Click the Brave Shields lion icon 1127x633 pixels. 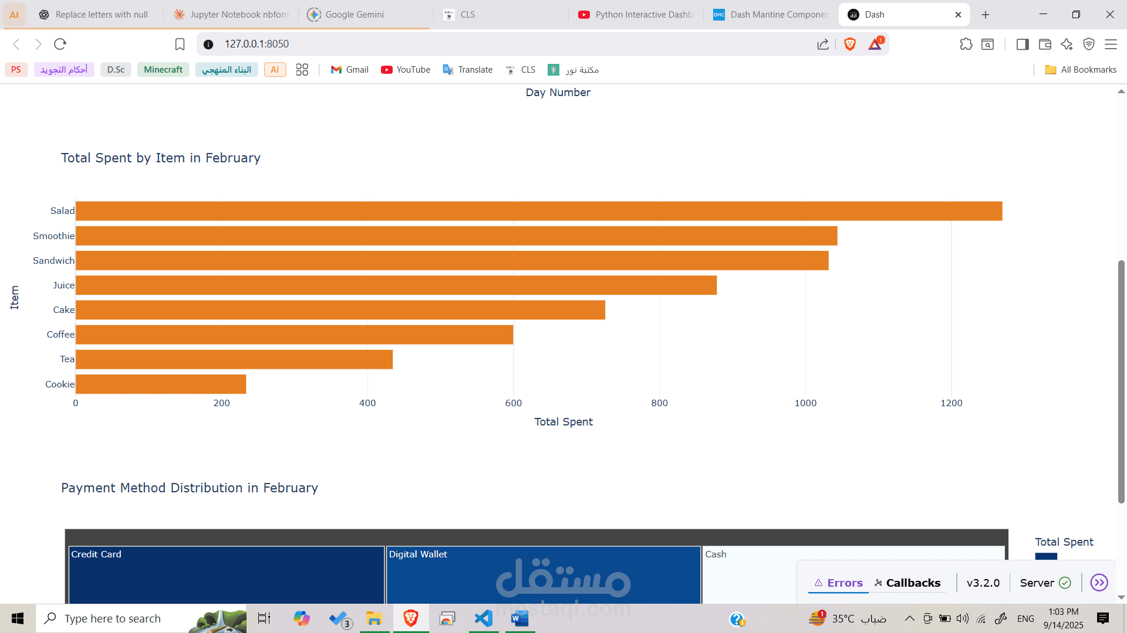(x=849, y=44)
